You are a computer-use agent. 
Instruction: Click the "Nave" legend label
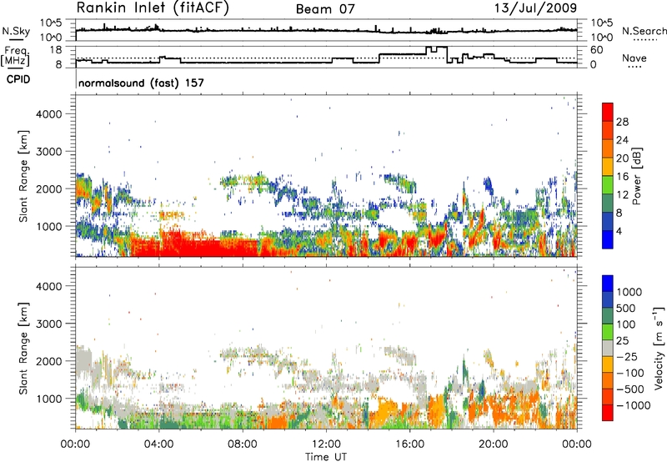(x=634, y=58)
